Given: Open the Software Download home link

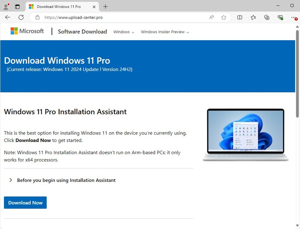Looking at the screenshot, I should [82, 32].
